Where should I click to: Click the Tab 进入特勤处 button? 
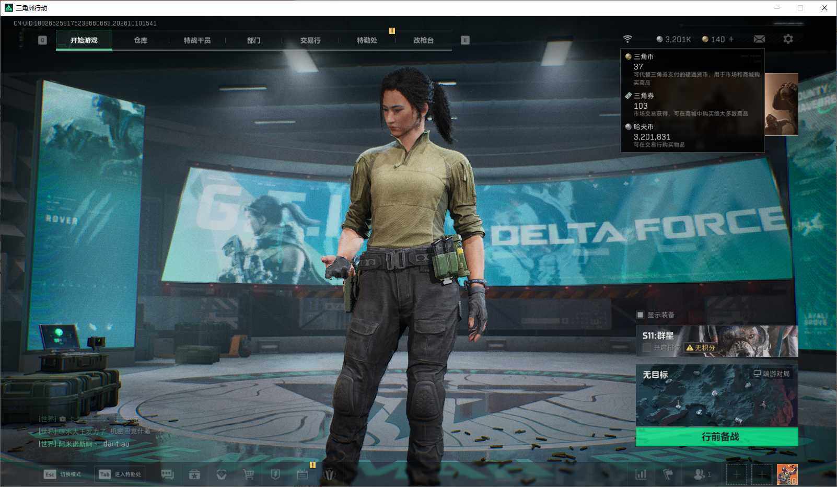pyautogui.click(x=121, y=474)
